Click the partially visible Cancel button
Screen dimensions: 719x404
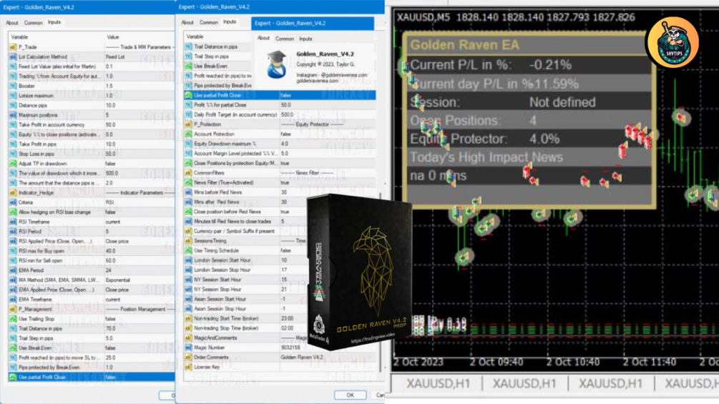tap(380, 395)
